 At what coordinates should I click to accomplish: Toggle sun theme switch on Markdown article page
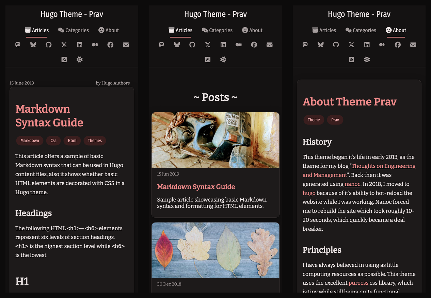click(x=80, y=60)
